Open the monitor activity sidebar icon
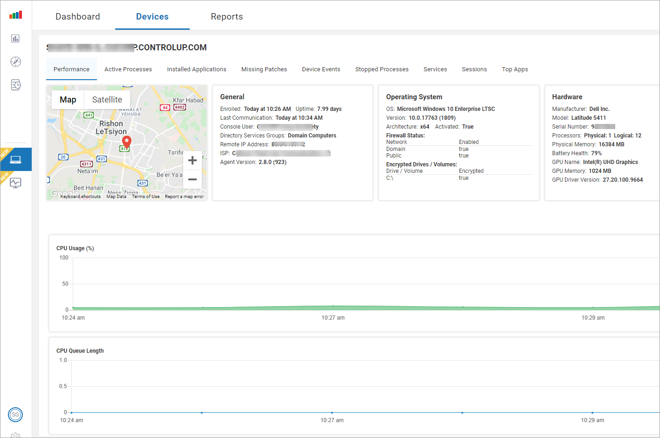The width and height of the screenshot is (660, 438). tap(15, 183)
